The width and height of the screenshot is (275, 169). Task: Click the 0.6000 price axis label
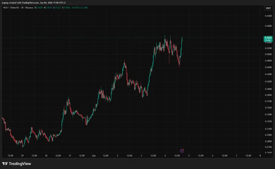pyautogui.click(x=268, y=26)
